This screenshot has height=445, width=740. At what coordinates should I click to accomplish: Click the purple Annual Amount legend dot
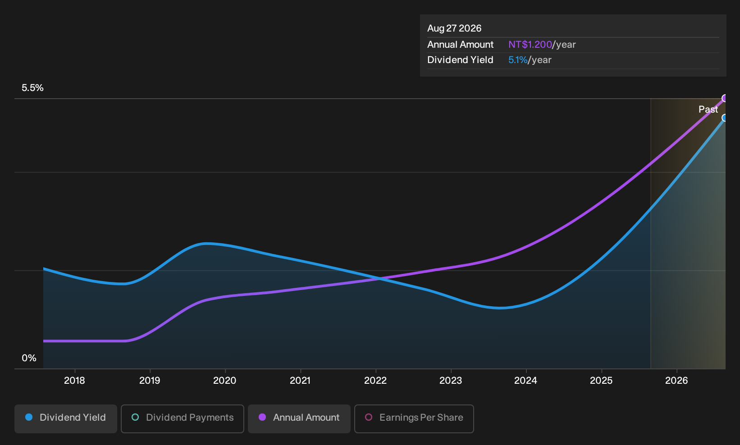(262, 417)
